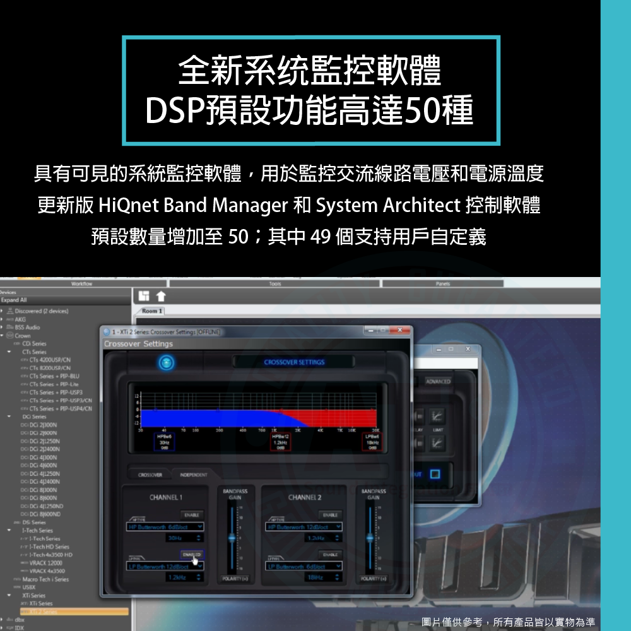This screenshot has height=631, width=631.
Task: Select CDi Series in device tree
Action: [x=34, y=344]
